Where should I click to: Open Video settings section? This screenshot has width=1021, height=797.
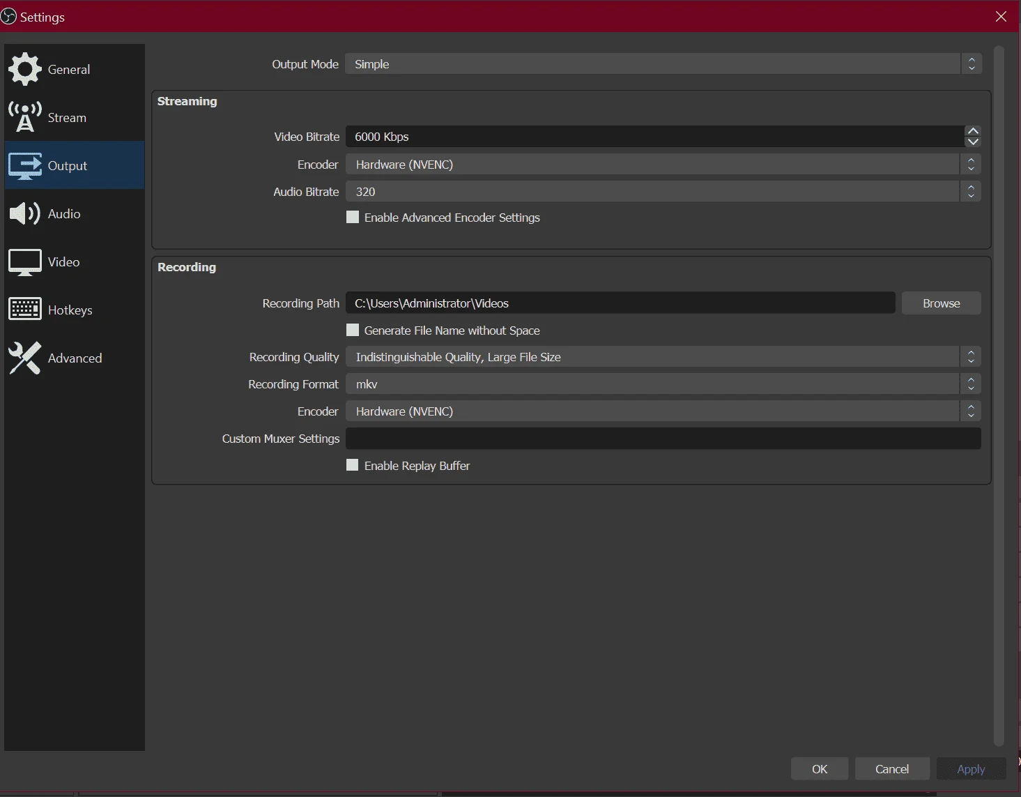point(75,262)
